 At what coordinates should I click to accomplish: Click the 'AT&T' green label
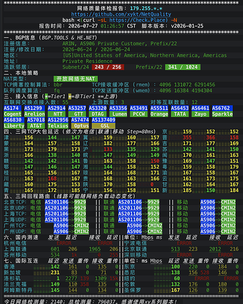click(x=36, y=126)
